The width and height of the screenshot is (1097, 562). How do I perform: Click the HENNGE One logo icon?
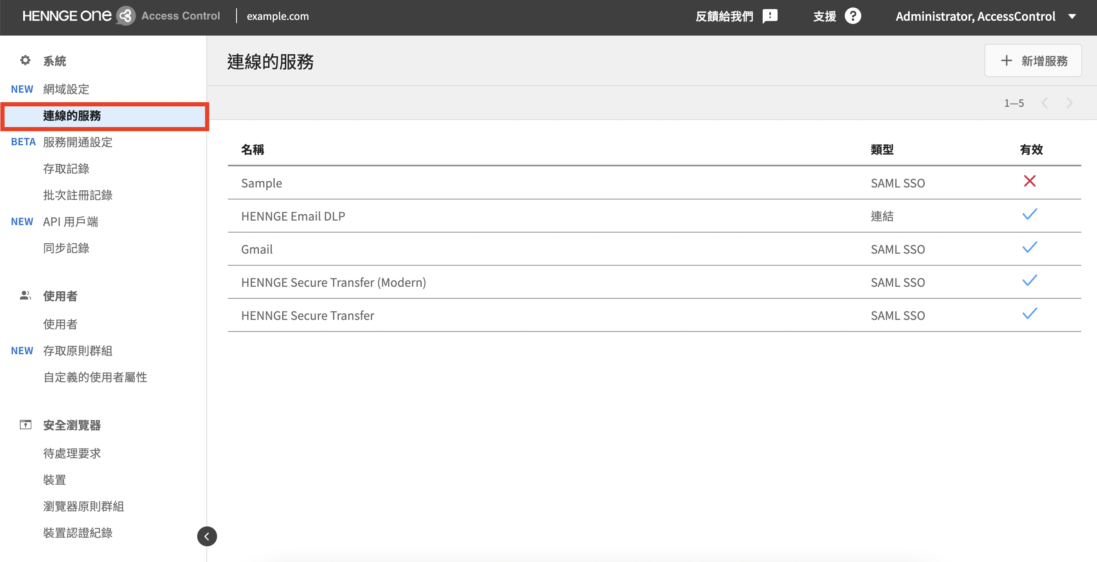click(x=126, y=16)
